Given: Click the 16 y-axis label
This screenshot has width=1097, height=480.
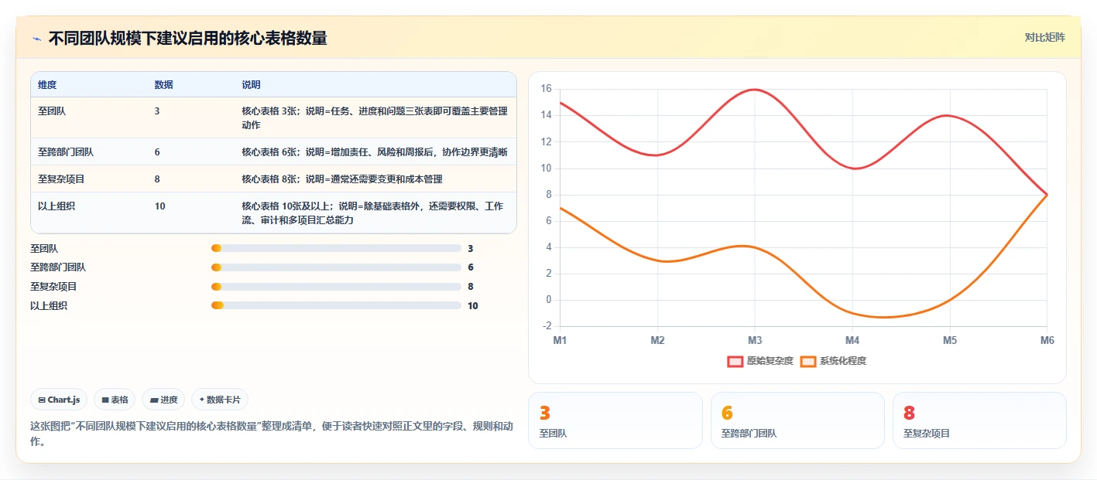Looking at the screenshot, I should click(x=546, y=89).
